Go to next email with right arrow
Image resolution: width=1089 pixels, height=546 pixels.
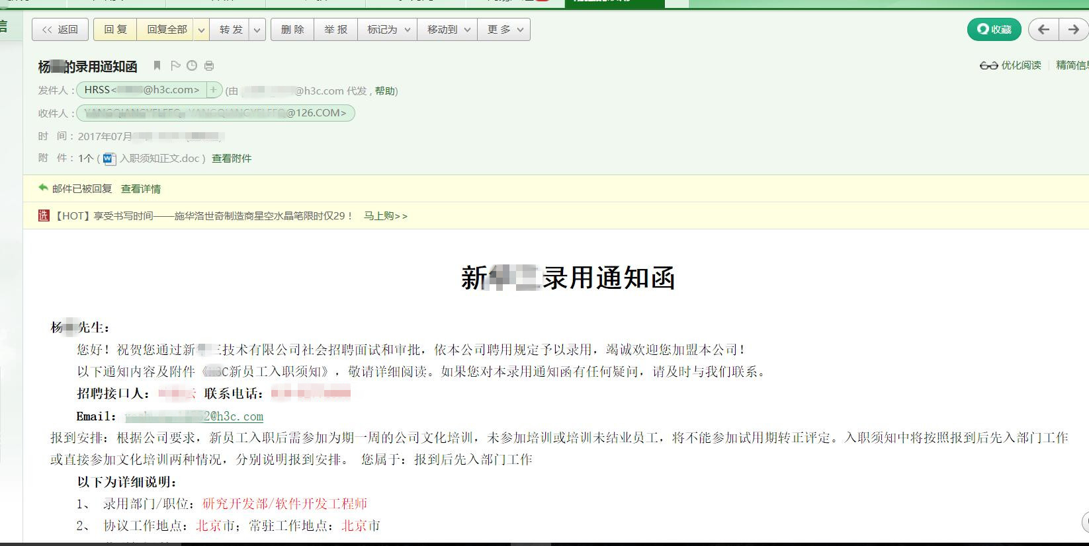coord(1073,29)
